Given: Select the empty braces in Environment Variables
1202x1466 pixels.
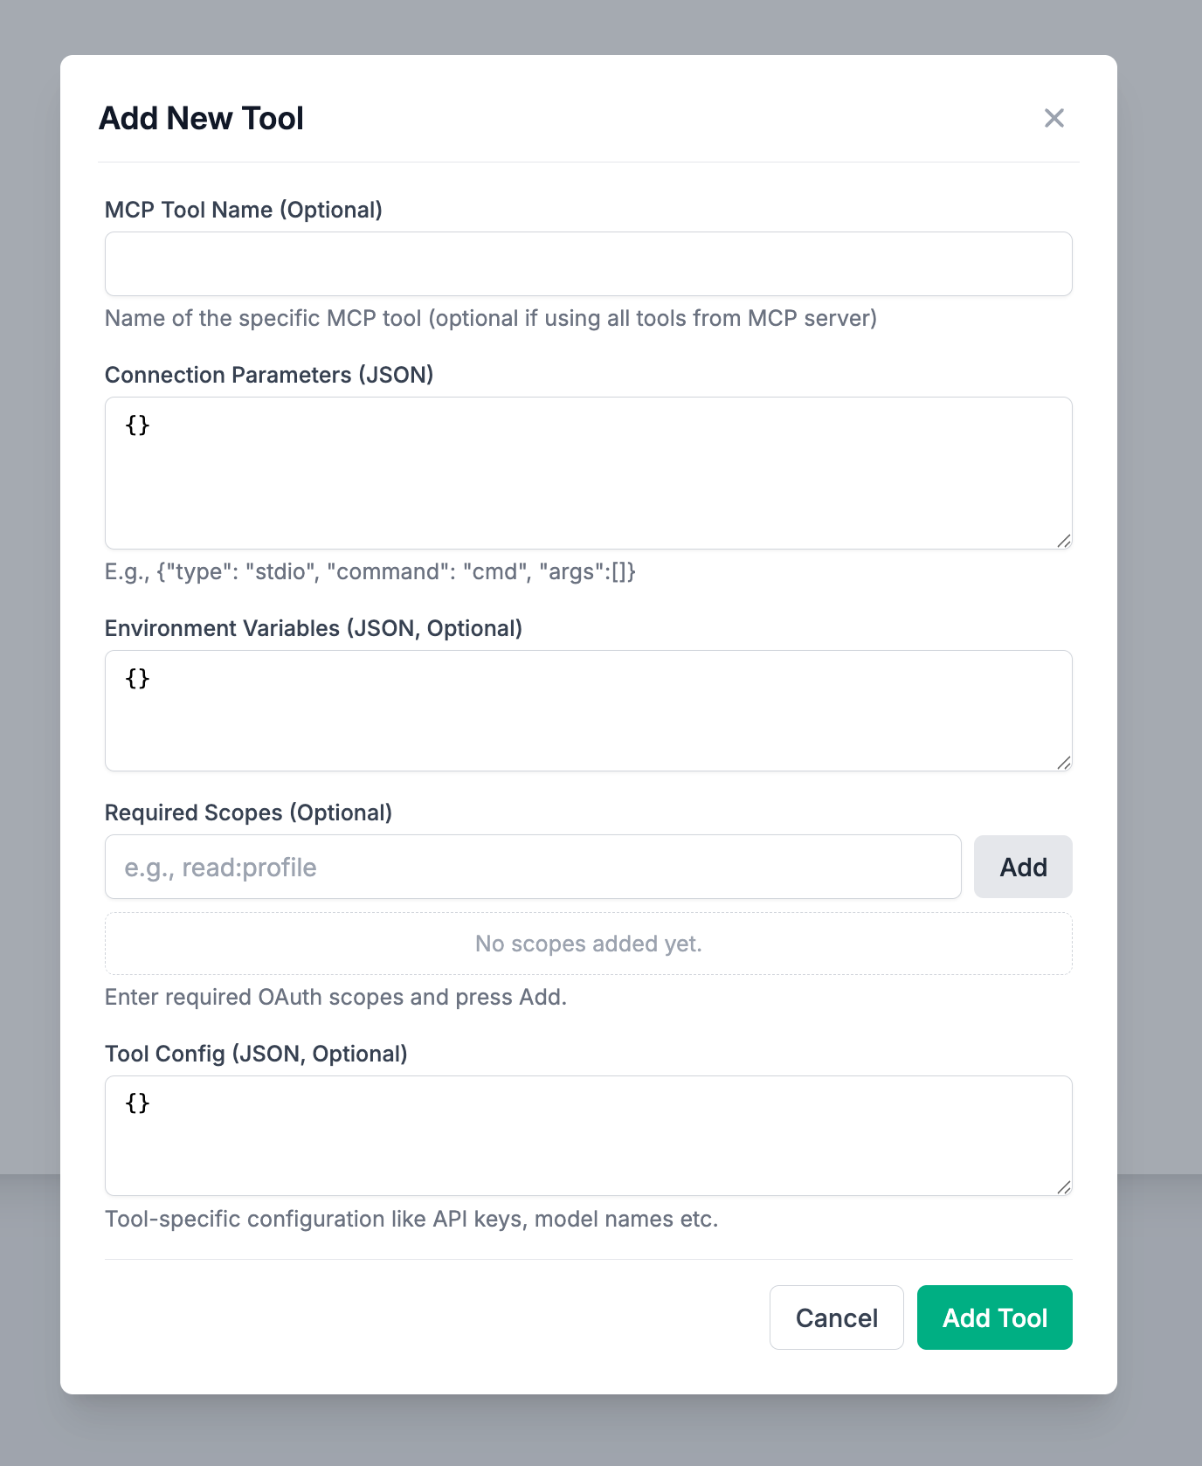Looking at the screenshot, I should (x=136, y=678).
